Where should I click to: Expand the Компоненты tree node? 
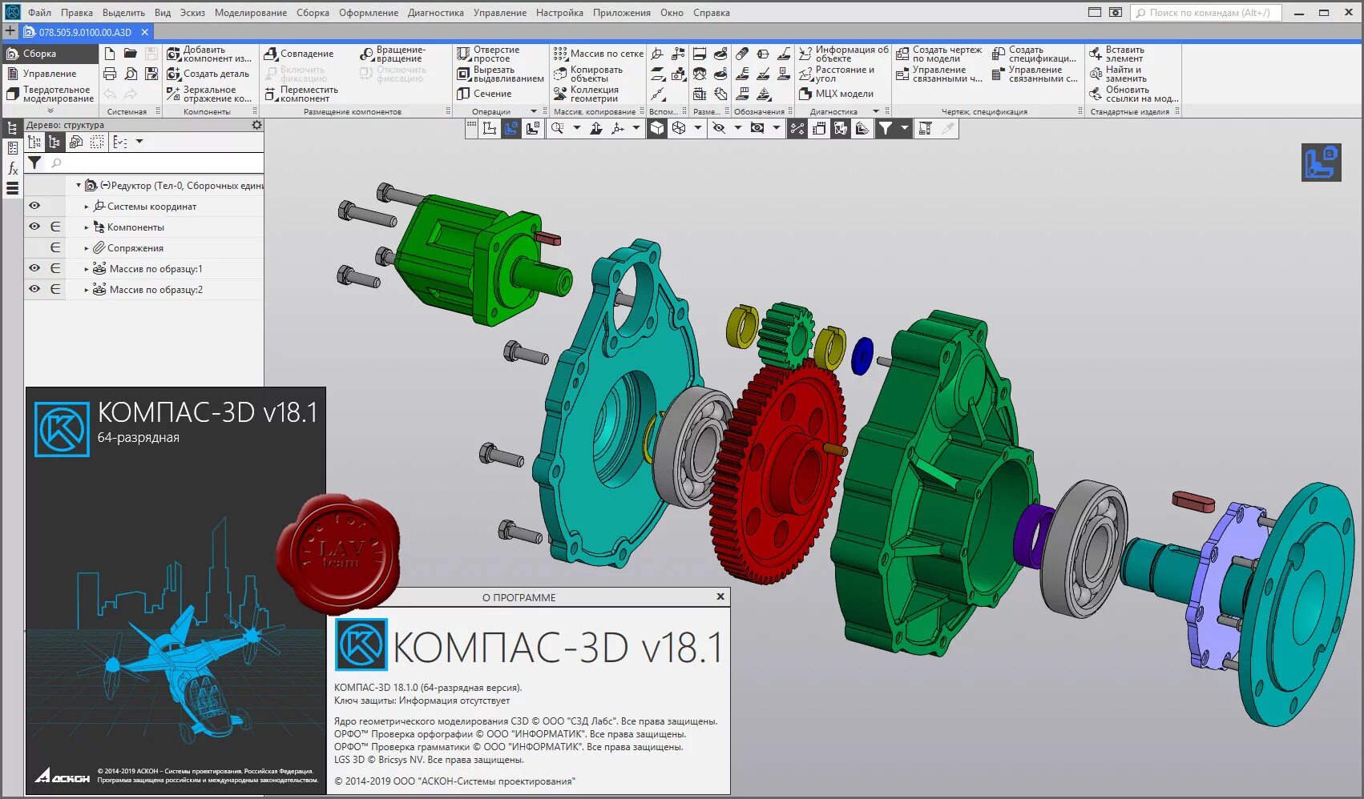[x=87, y=227]
